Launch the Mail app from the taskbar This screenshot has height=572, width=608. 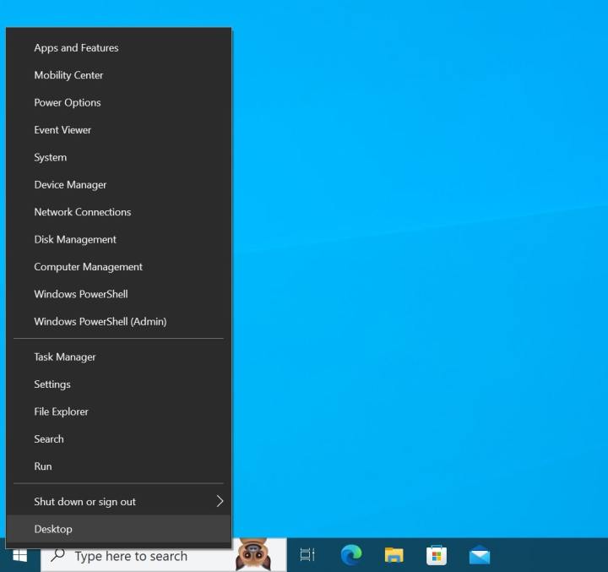[x=480, y=555]
